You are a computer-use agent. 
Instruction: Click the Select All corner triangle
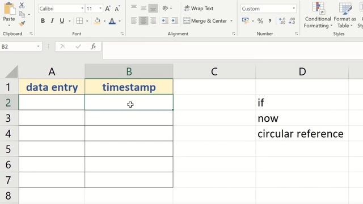coord(11,72)
